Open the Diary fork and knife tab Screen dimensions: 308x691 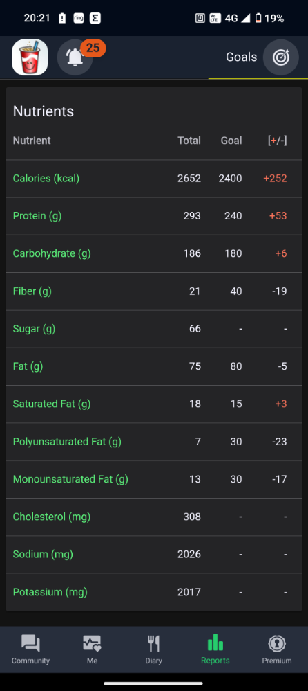tap(154, 649)
